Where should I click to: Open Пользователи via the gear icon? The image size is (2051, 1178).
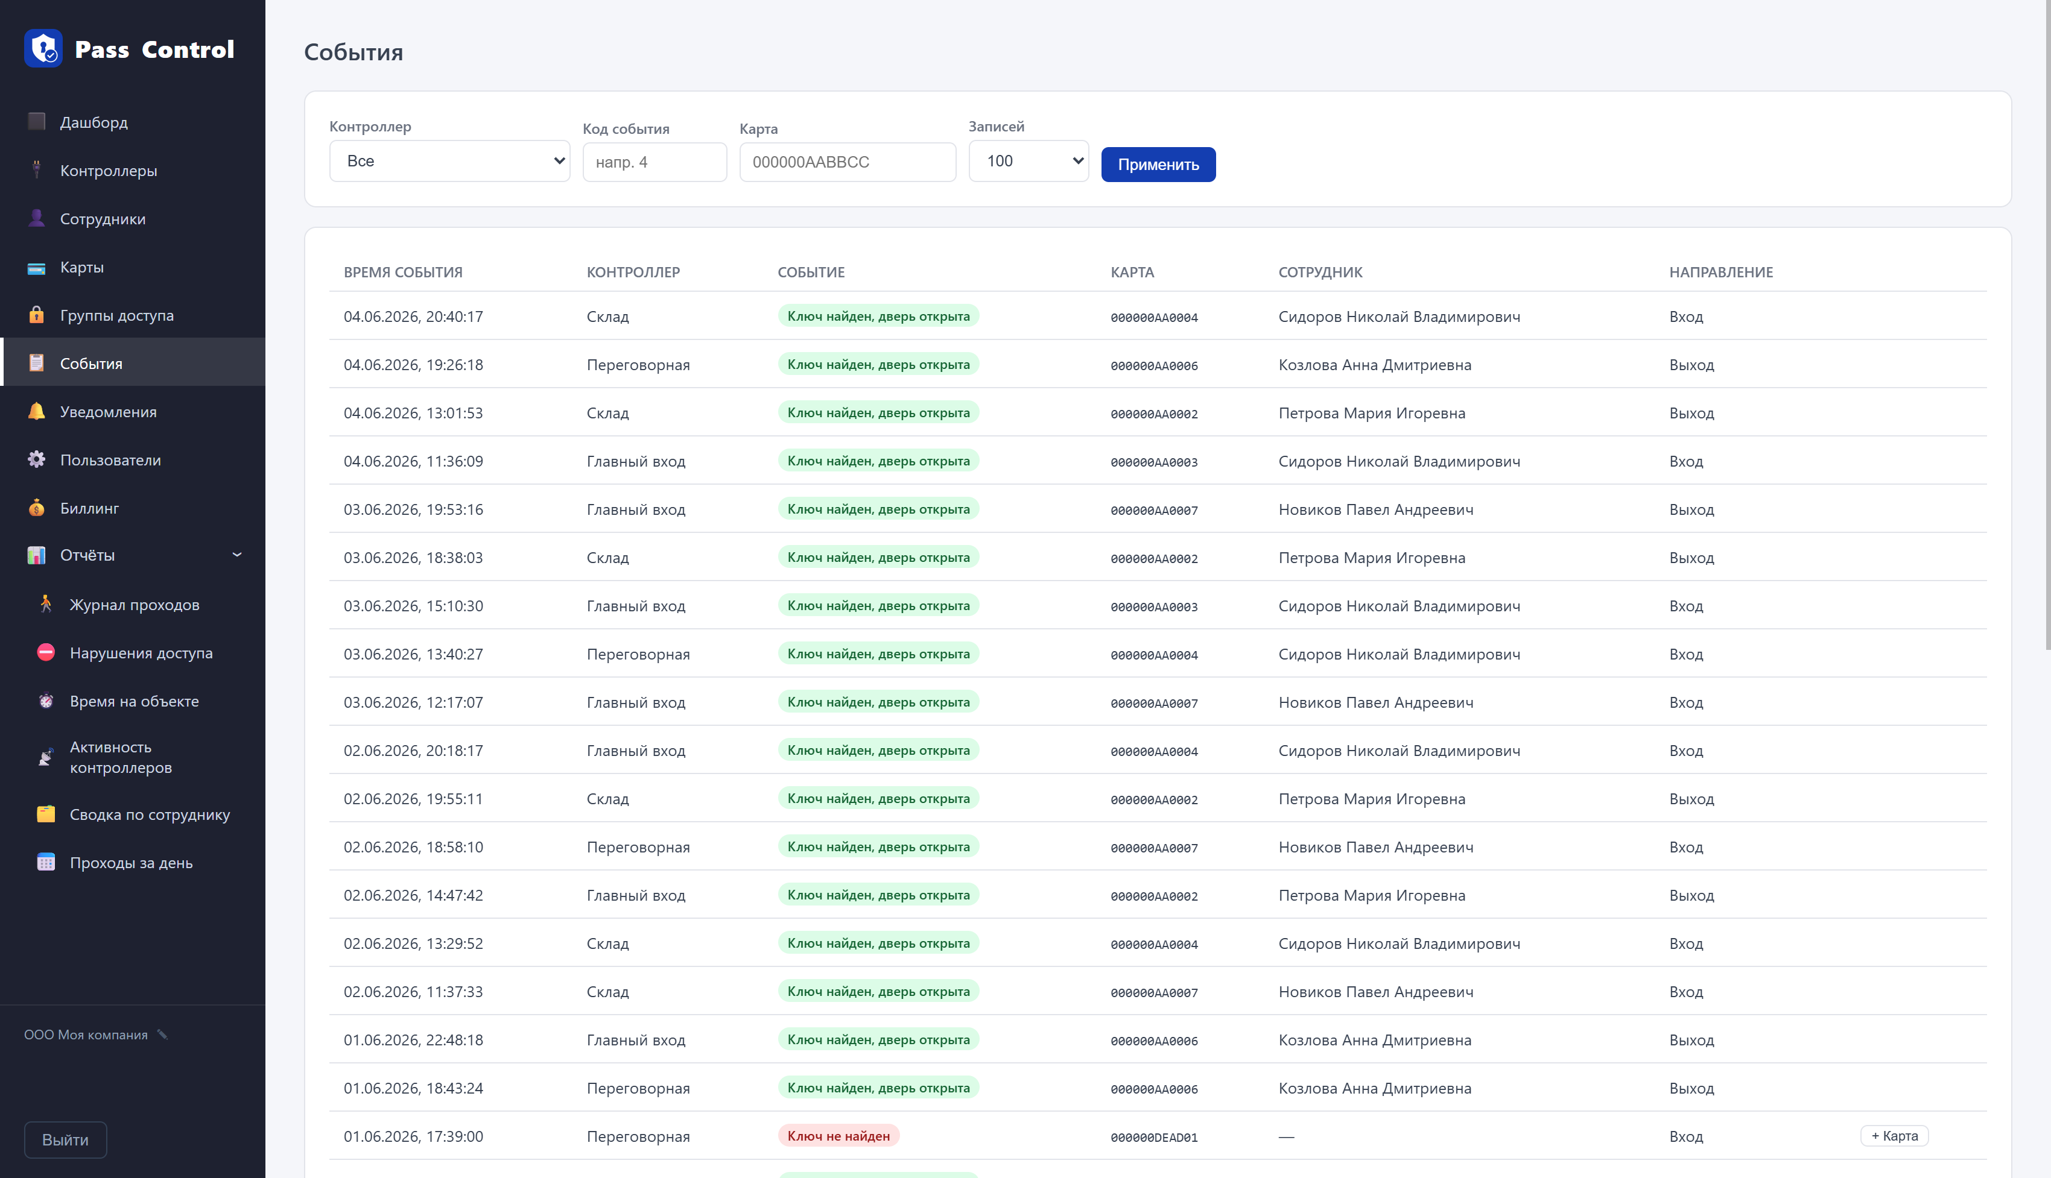36,459
